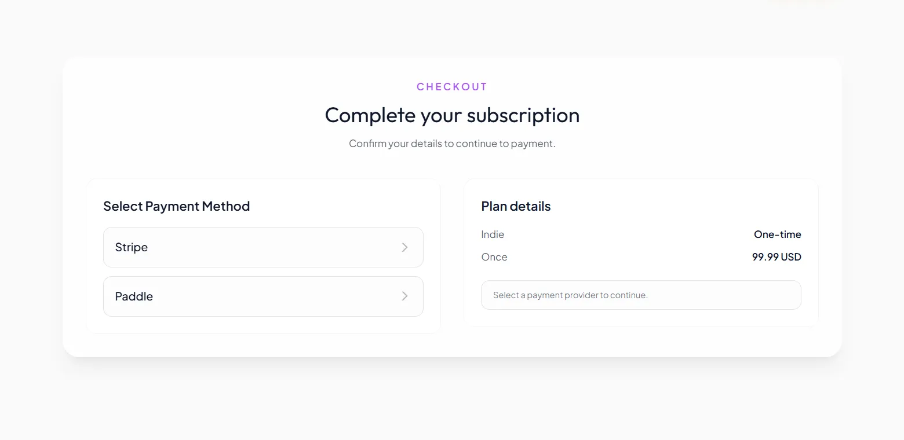Click the 99.99 USD price label
This screenshot has height=440, width=904.
(x=776, y=256)
